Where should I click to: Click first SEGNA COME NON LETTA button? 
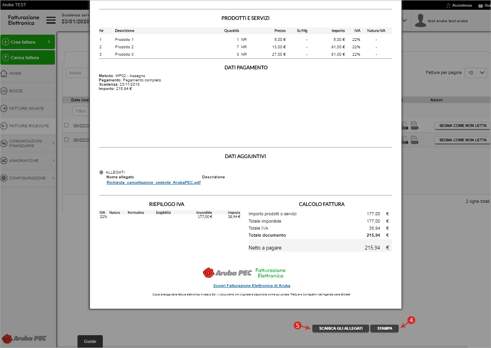click(x=463, y=125)
